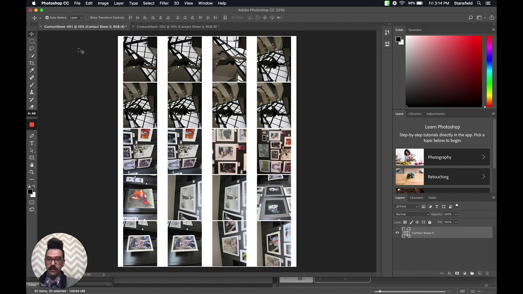Viewport: 523px width, 294px height.
Task: Select the Eraser tool
Action: [x=31, y=107]
